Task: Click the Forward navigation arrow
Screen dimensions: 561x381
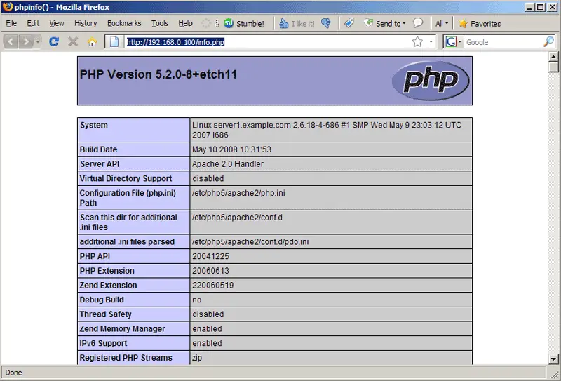Action: 26,42
